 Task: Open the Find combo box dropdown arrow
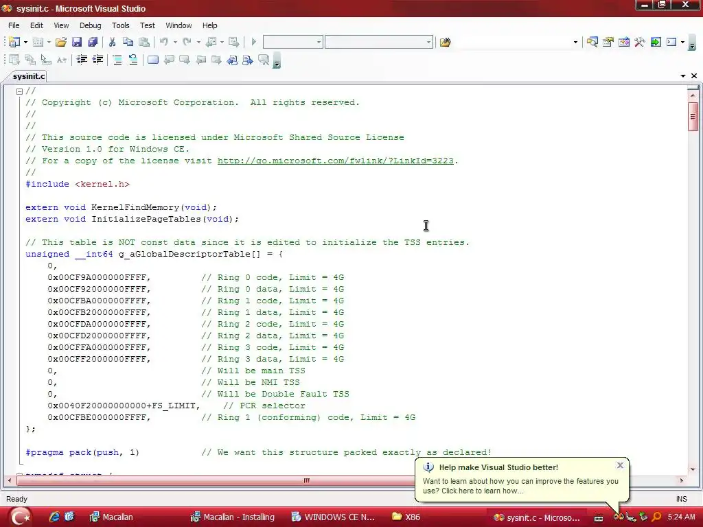[575, 42]
